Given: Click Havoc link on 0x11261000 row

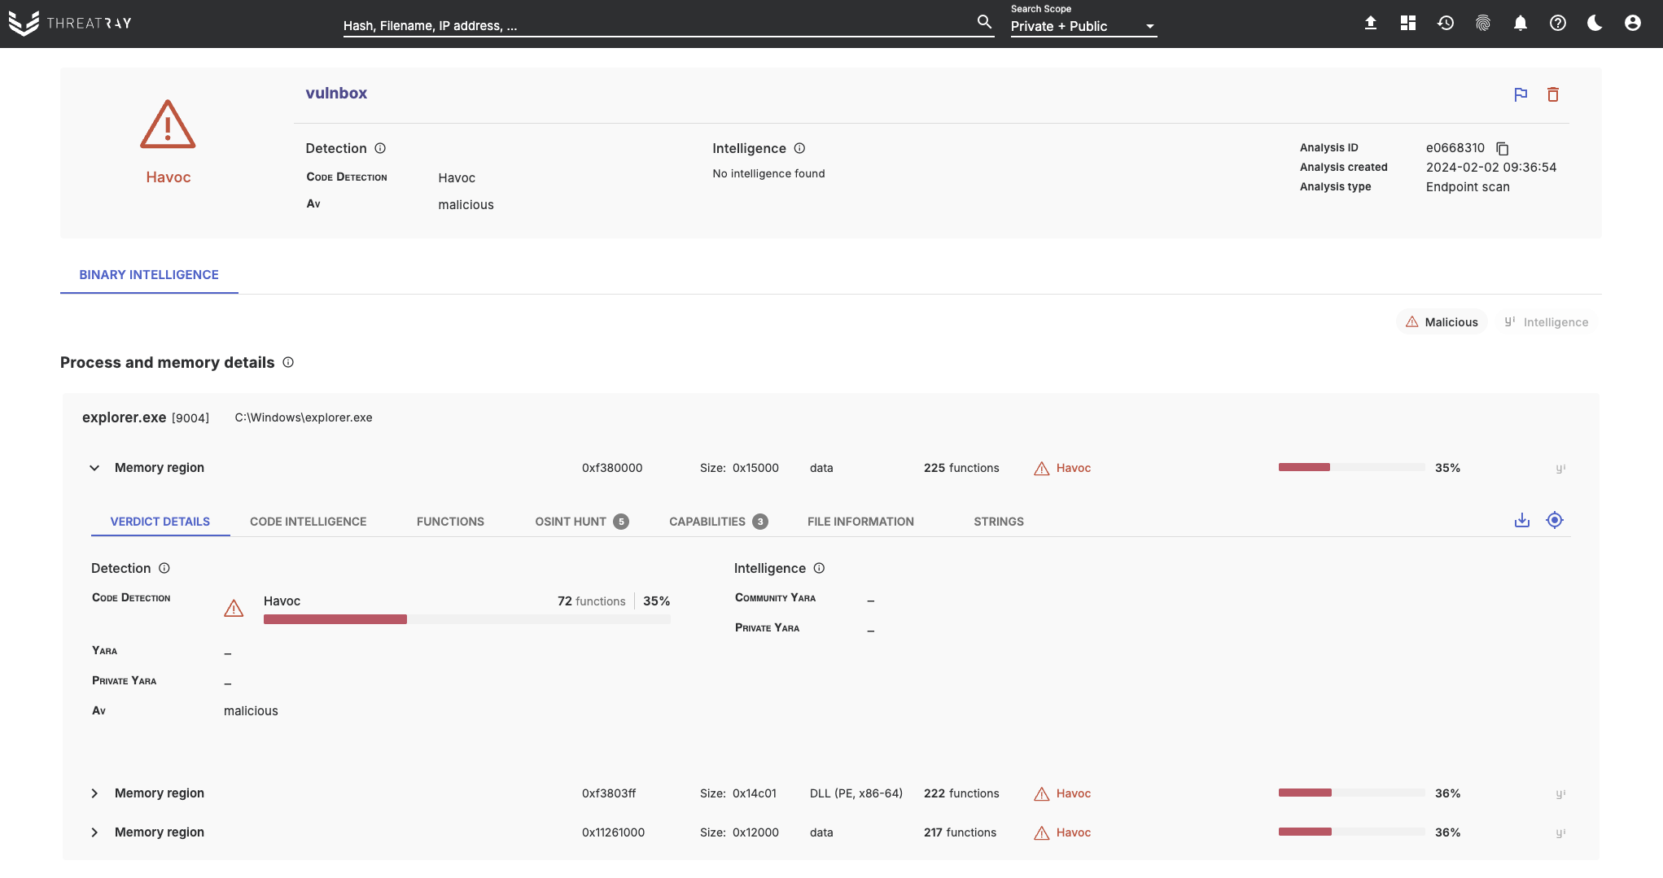Looking at the screenshot, I should [1074, 832].
